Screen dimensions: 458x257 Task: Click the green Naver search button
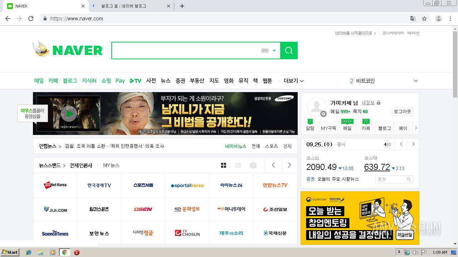[289, 50]
